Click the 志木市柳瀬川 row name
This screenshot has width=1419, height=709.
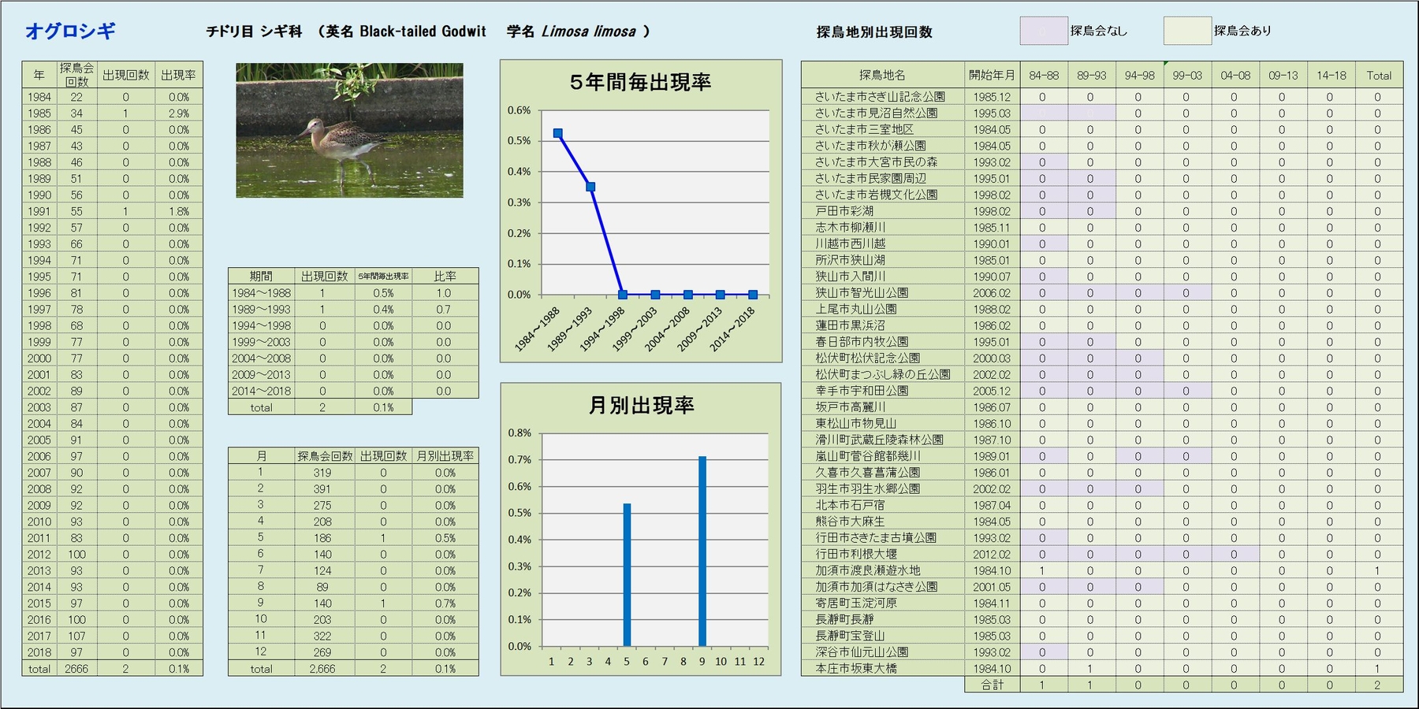click(x=851, y=228)
